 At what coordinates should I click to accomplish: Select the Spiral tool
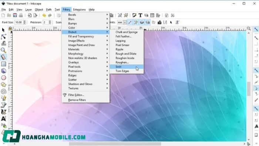pos(4,91)
